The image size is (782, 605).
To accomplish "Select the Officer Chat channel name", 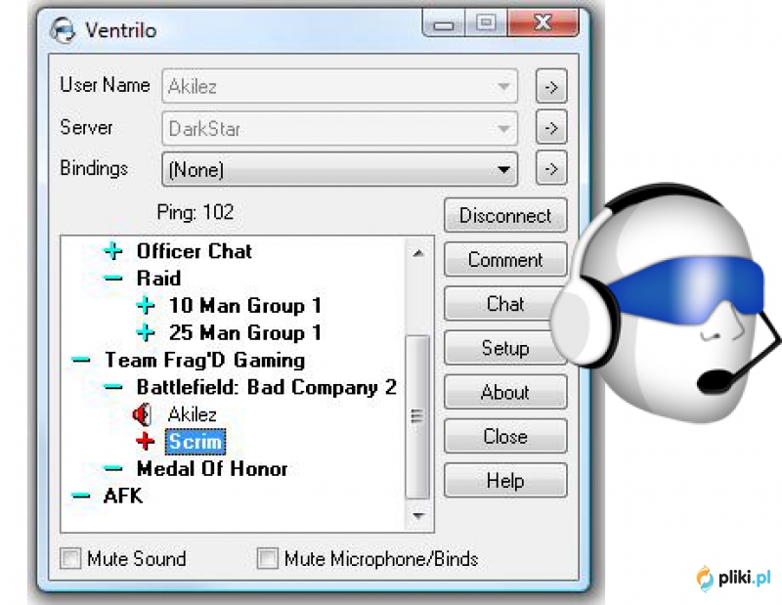I will [x=195, y=251].
